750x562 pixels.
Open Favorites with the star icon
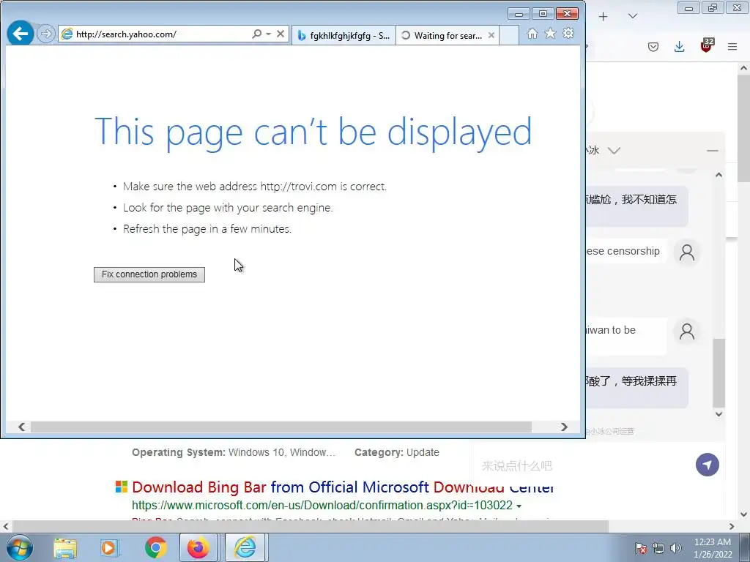tap(551, 34)
